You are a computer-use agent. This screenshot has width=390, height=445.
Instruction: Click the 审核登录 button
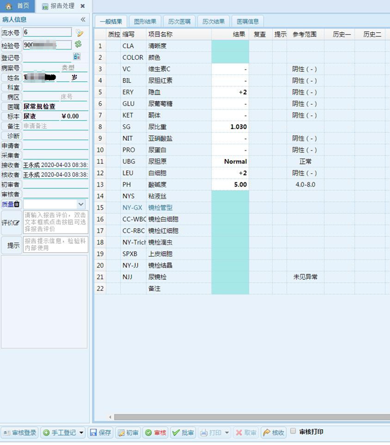click(19, 433)
